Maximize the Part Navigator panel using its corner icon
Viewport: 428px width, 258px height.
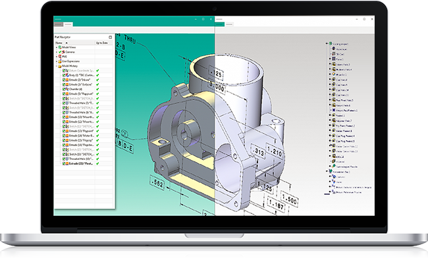[x=110, y=37]
